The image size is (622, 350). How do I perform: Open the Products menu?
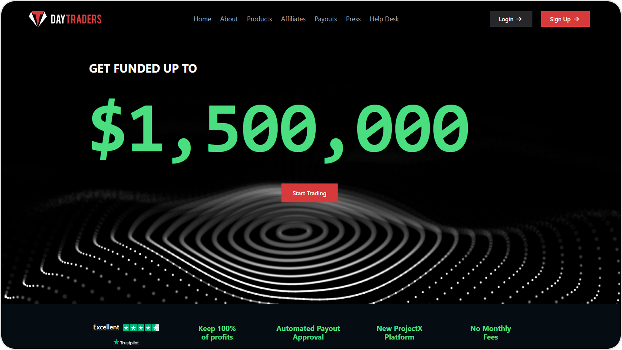pos(259,19)
